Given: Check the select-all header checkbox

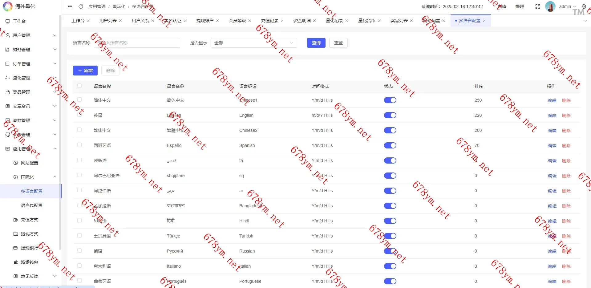Looking at the screenshot, I should click(79, 86).
